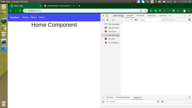Image resolution: width=192 pixels, height=108 pixels.
Task: Open the Default levels dropdown
Action: 169,20
